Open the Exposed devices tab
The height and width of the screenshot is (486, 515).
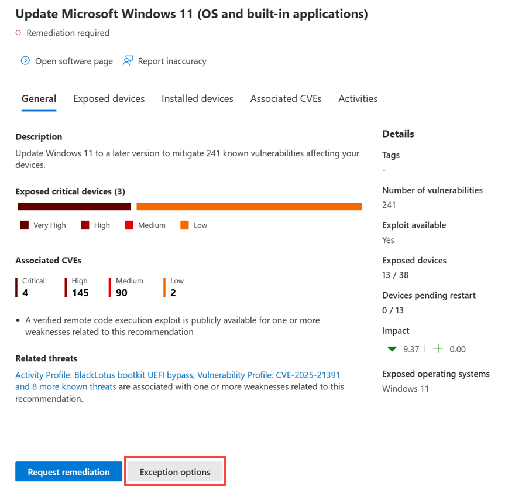(109, 98)
